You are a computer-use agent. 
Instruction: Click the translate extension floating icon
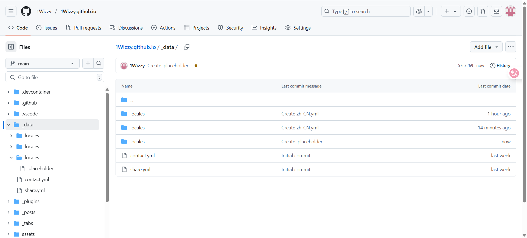coord(514,73)
